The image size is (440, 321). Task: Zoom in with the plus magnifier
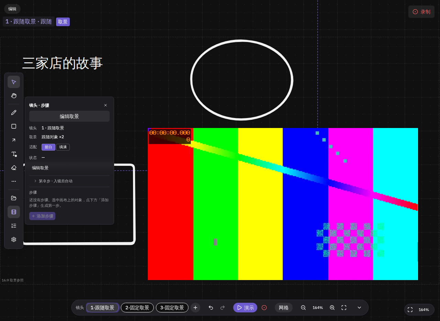(332, 308)
